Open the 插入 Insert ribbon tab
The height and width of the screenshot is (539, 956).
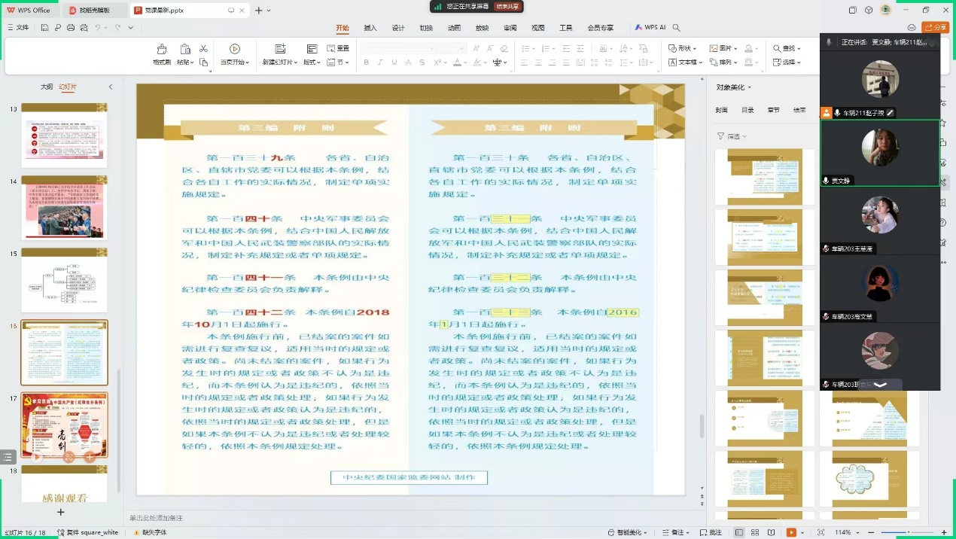click(x=370, y=28)
